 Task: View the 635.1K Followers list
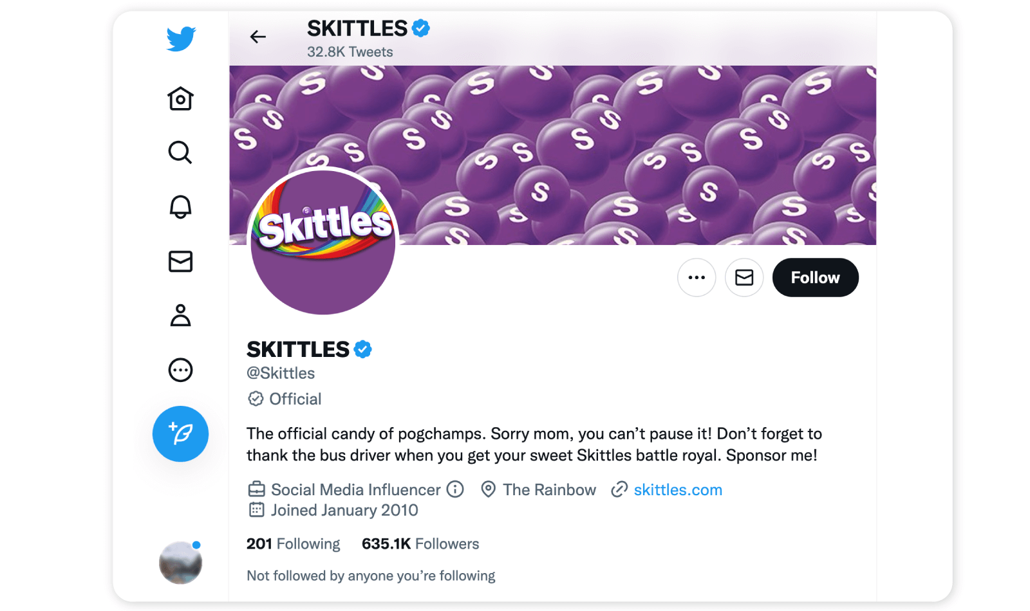click(x=420, y=543)
